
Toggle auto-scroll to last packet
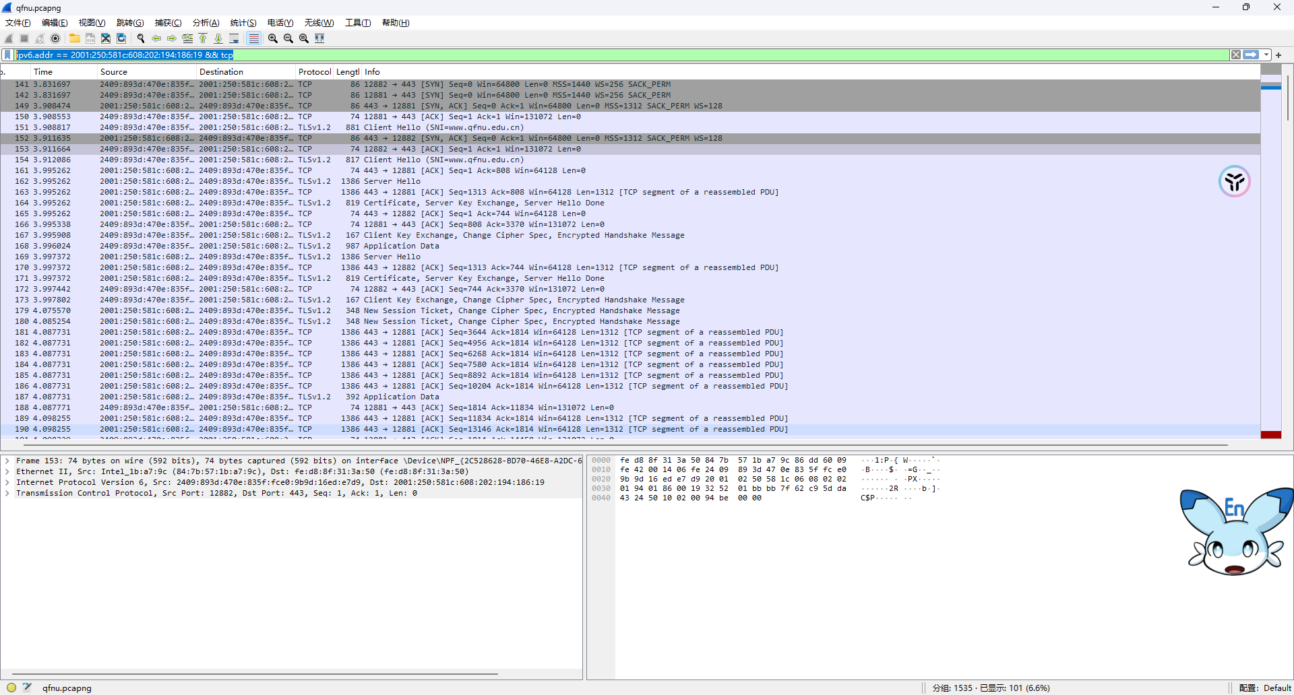click(x=234, y=38)
